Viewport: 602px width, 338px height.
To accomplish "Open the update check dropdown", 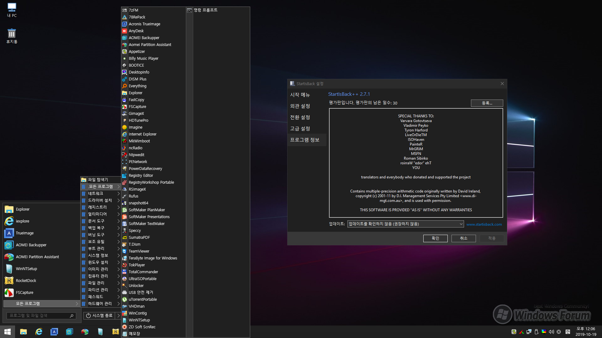I will 405,224.
